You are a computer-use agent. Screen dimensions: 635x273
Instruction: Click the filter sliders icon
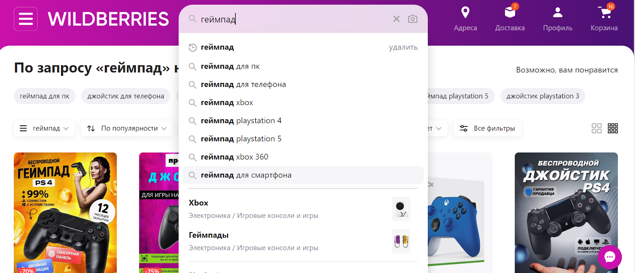point(464,128)
